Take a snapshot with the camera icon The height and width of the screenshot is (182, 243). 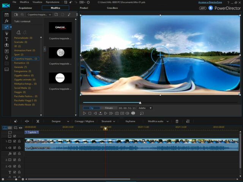[x=117, y=113]
